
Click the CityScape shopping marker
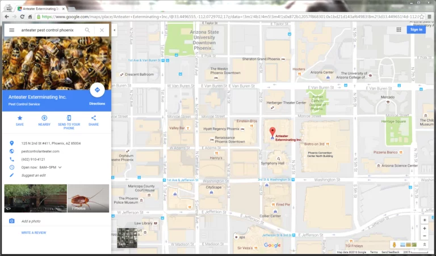pyautogui.click(x=211, y=192)
